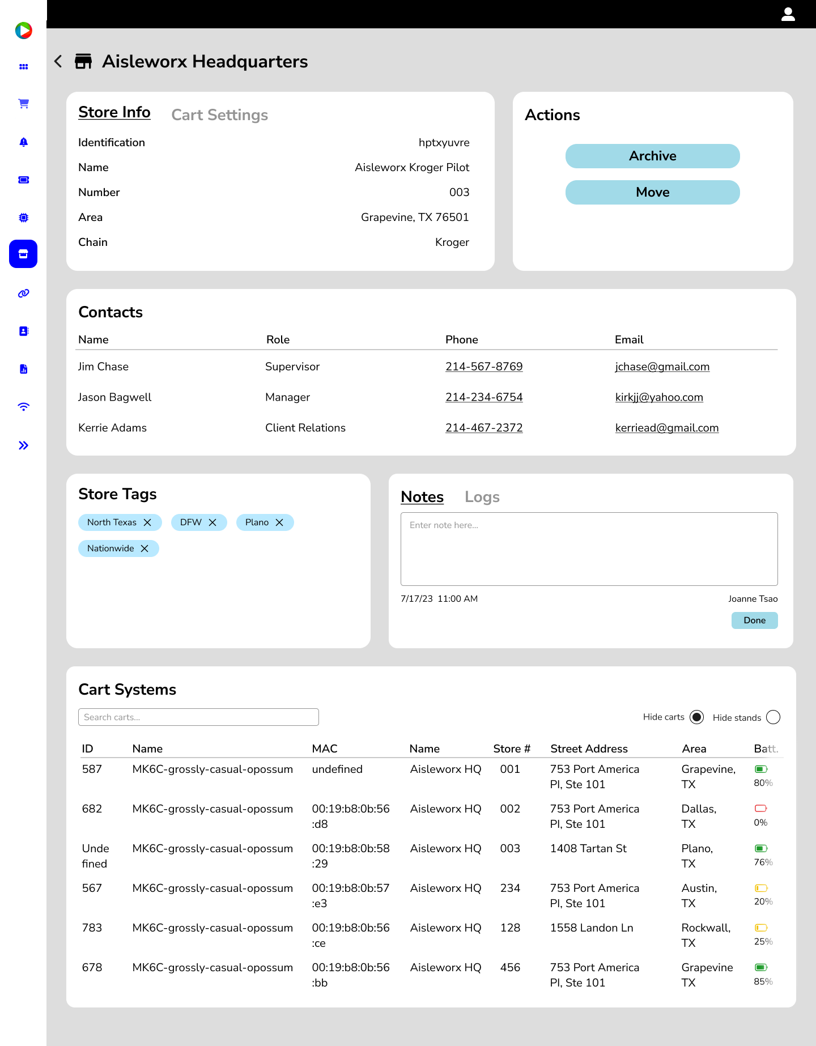Click battery icon showing 76%
Image resolution: width=816 pixels, height=1046 pixels.
coord(761,848)
